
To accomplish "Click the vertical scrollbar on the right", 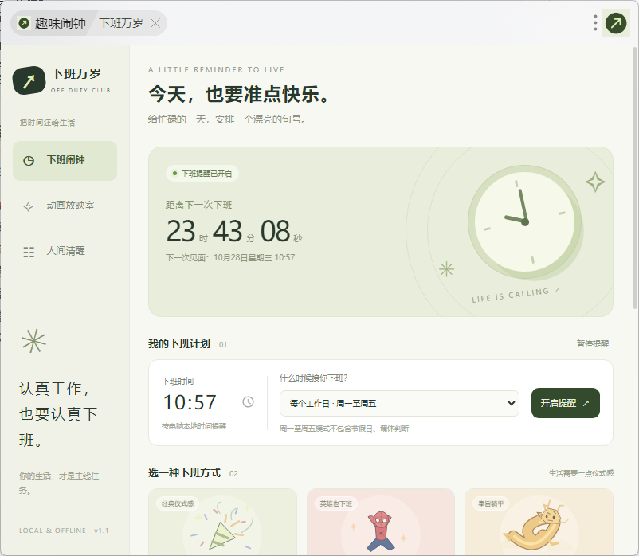I will [635, 178].
